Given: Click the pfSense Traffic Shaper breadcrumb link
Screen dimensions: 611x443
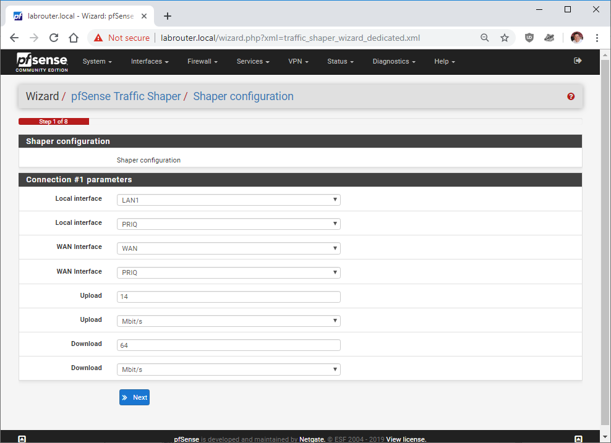Looking at the screenshot, I should click(x=126, y=96).
